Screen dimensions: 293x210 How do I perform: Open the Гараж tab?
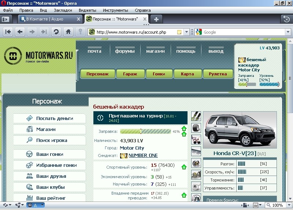click(130, 74)
